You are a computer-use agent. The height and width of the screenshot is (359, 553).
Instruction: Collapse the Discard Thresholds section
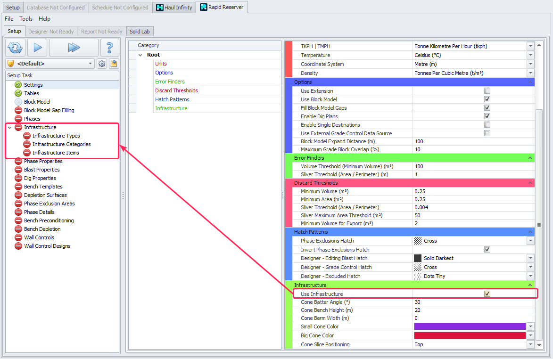(530, 183)
